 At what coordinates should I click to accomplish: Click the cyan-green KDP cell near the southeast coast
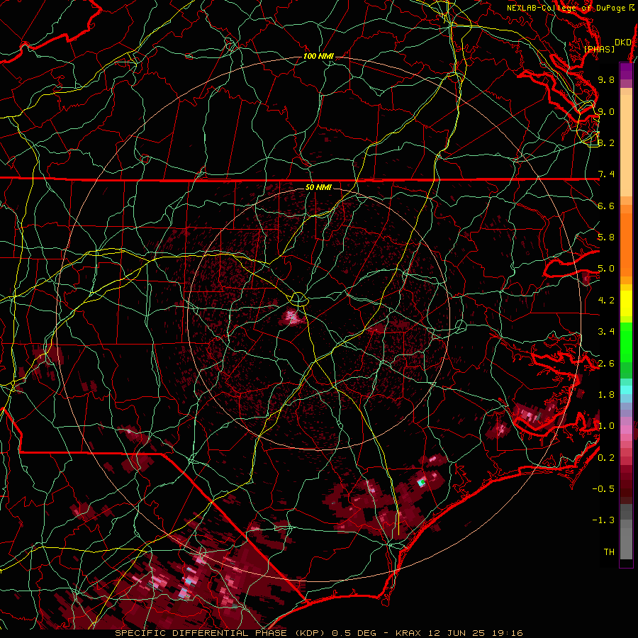421,483
